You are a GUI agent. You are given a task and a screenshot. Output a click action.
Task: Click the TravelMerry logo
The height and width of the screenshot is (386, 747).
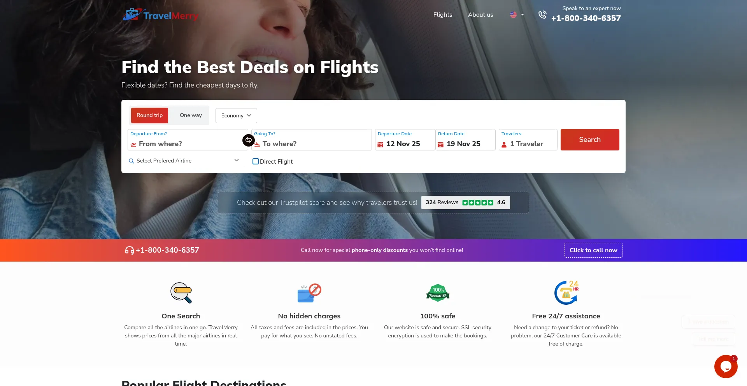pyautogui.click(x=160, y=15)
